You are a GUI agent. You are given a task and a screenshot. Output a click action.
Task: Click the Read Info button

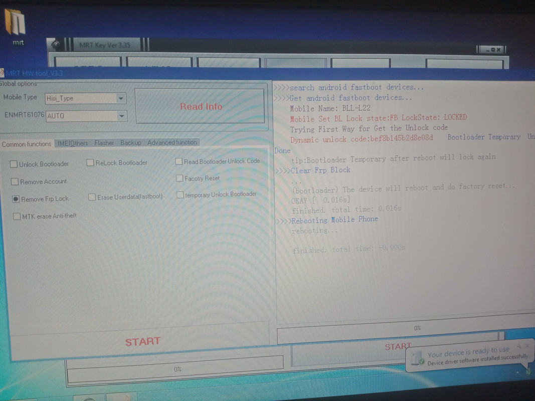pos(201,106)
